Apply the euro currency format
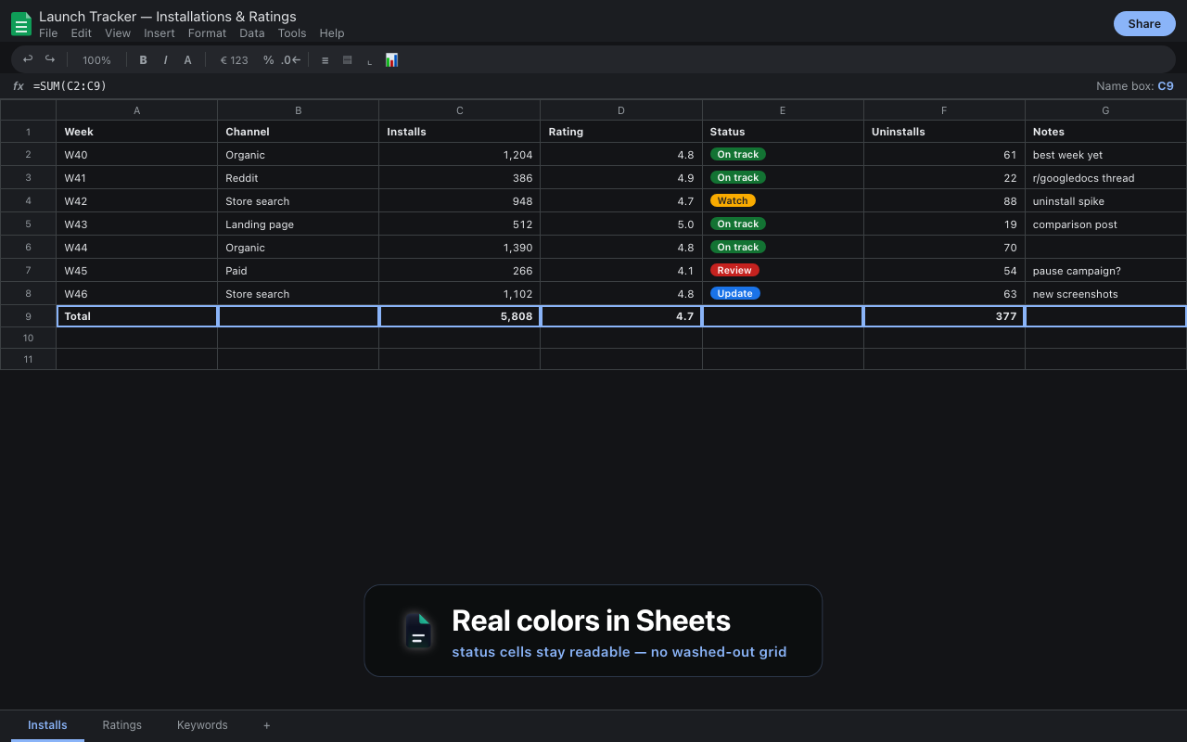Image resolution: width=1187 pixels, height=742 pixels. [x=234, y=60]
